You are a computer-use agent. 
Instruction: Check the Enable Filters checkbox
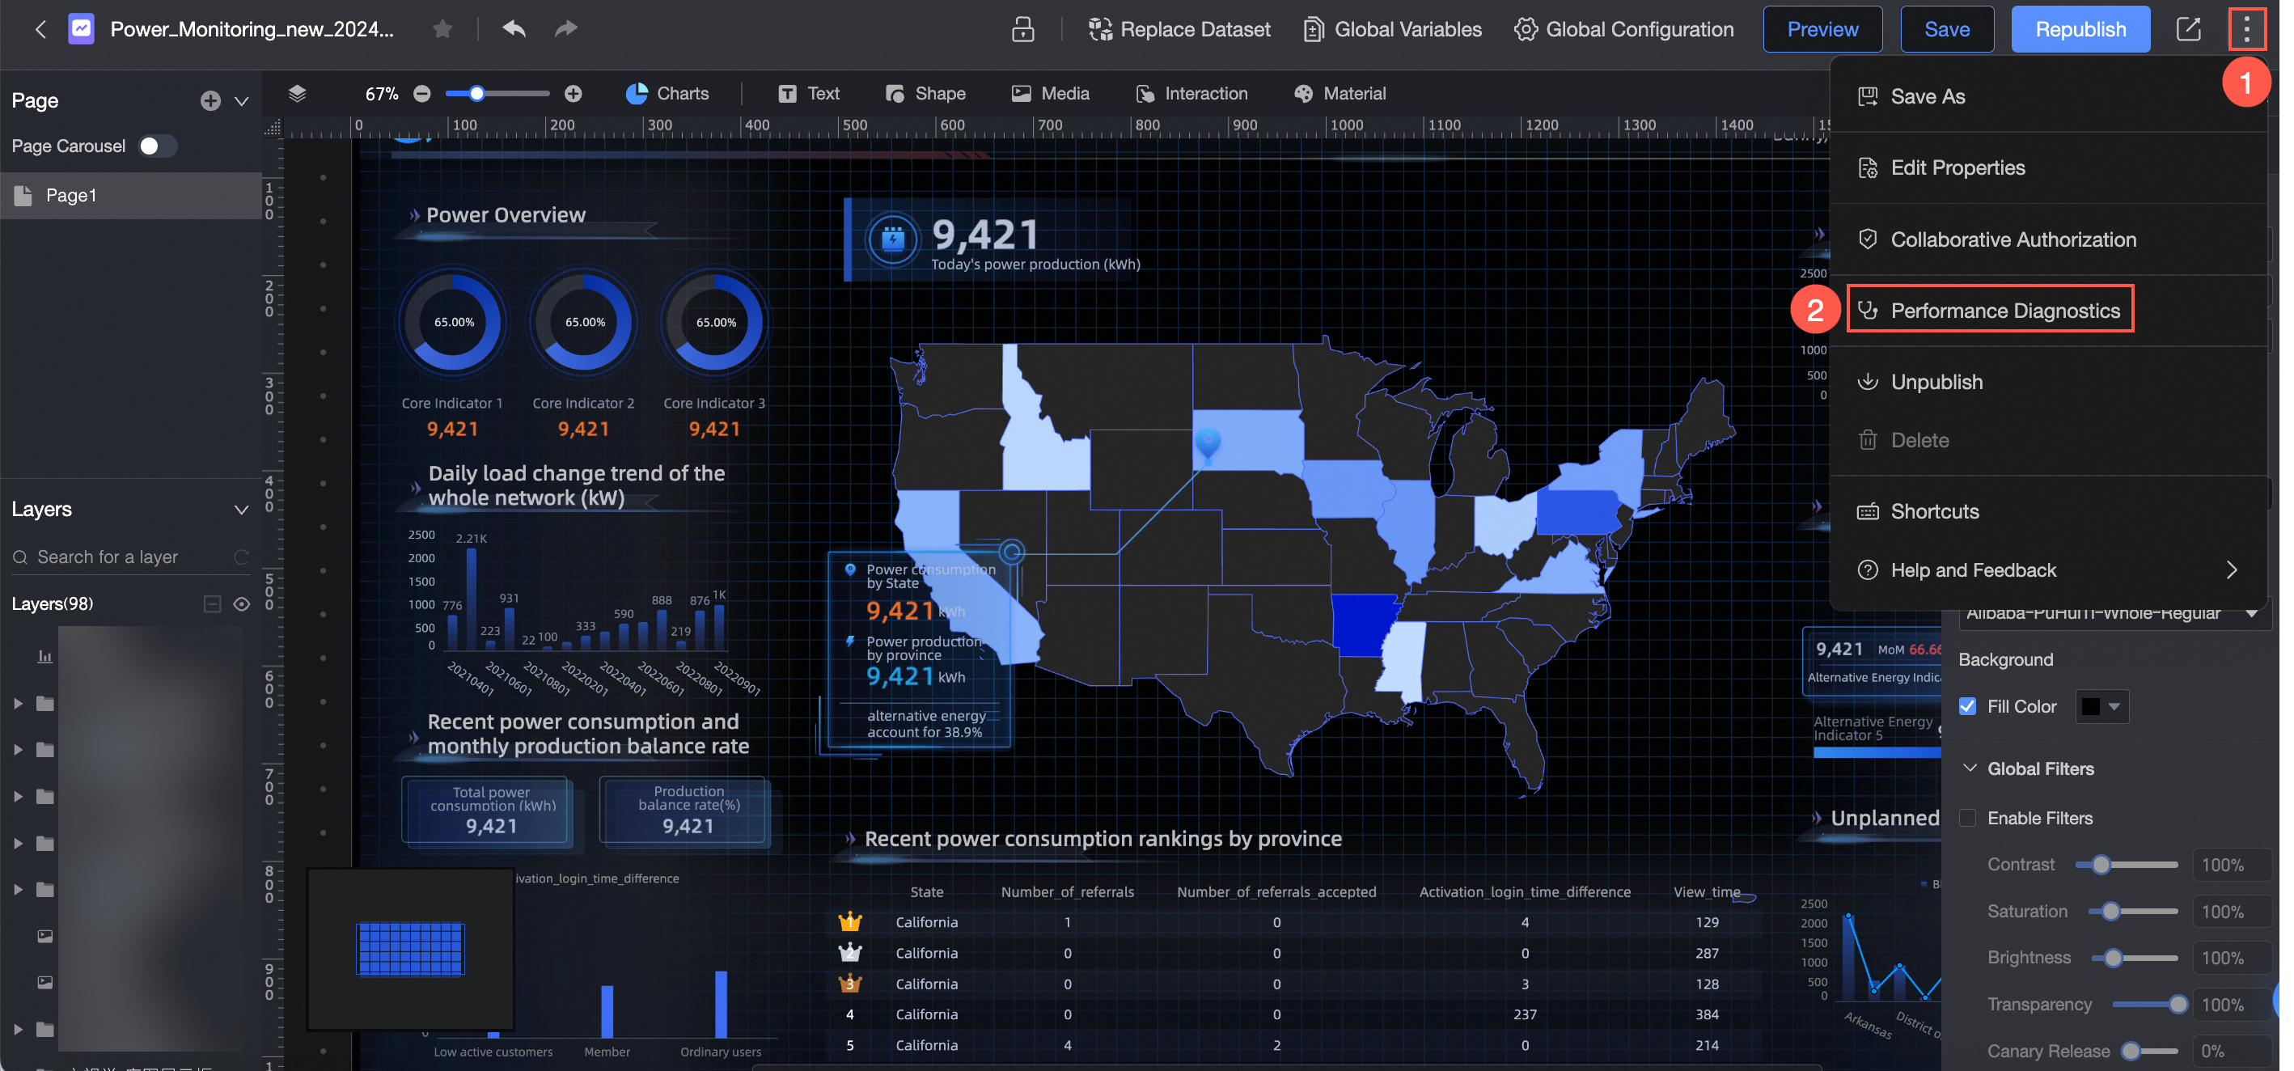pos(1968,818)
